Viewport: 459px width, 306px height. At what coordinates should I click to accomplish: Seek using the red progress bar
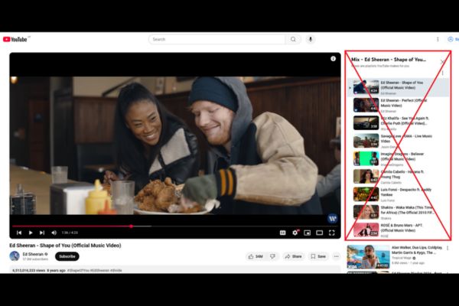point(174,226)
